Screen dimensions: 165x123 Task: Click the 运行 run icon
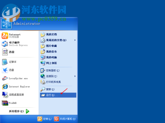pos(43,95)
